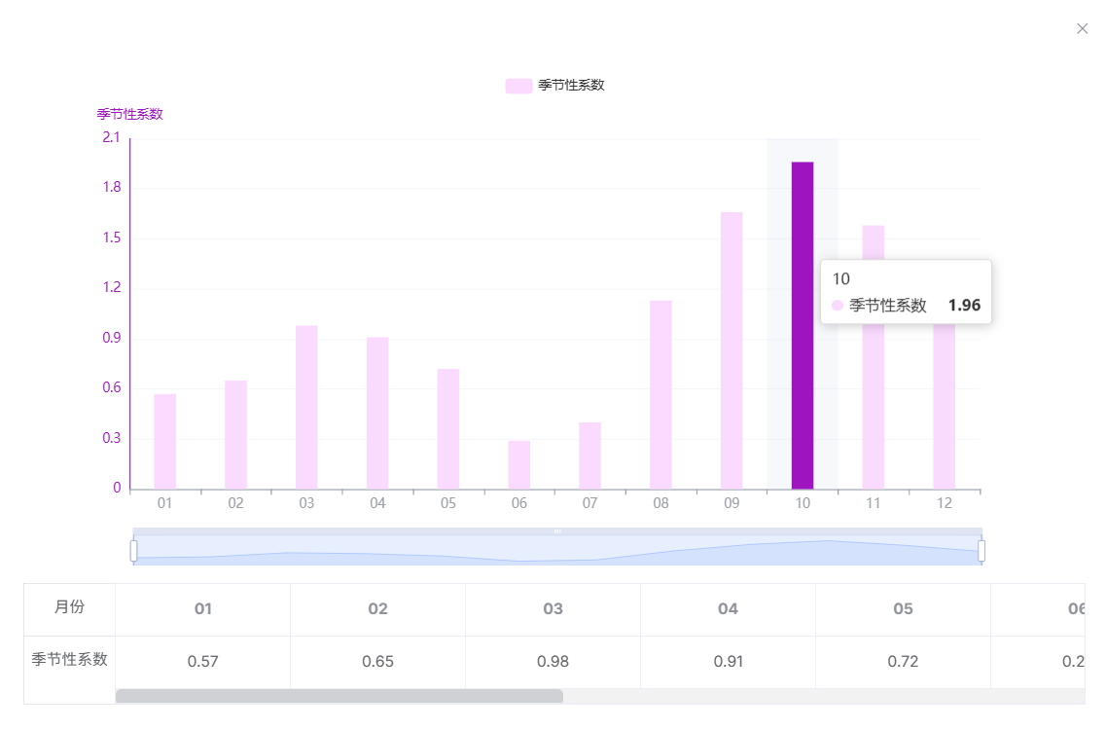The width and height of the screenshot is (1106, 730).
Task: Click the table's horizontal scrollbar thumb
Action: (339, 696)
